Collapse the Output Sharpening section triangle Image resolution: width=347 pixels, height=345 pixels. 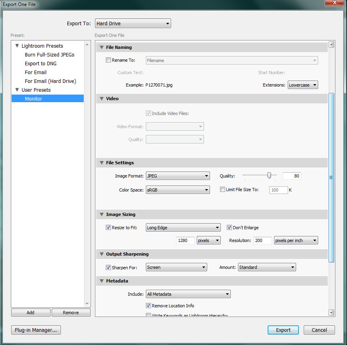tap(101, 254)
